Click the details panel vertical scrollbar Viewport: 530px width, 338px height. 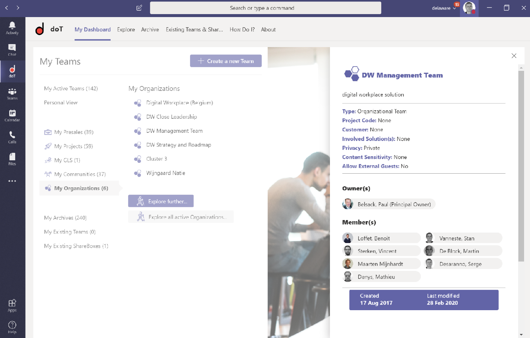(521, 167)
